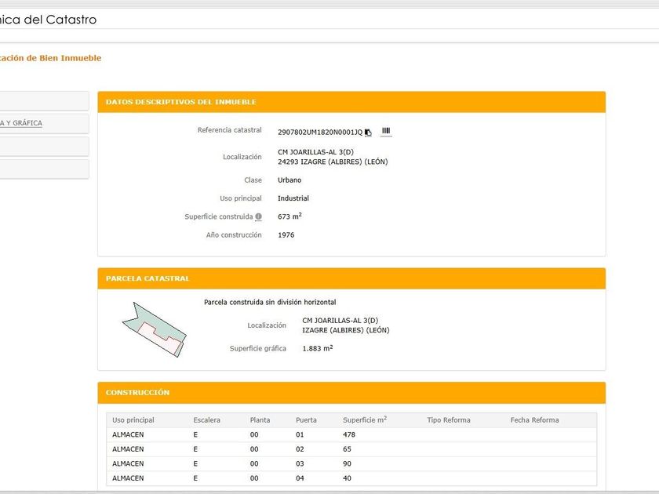Select the reference text 2907802UM1820N0001JQ
The height and width of the screenshot is (494, 659).
point(320,133)
